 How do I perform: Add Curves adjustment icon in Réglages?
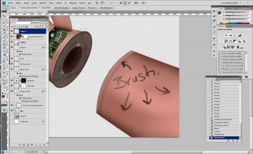click(235, 35)
